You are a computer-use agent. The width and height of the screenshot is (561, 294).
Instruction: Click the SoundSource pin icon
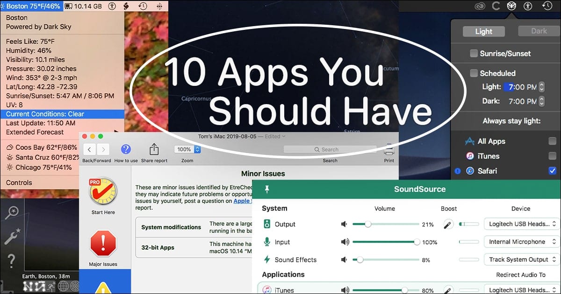click(x=267, y=189)
